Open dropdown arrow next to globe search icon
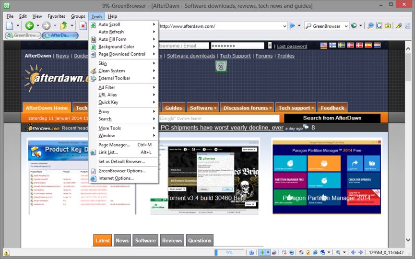 tap(360, 26)
